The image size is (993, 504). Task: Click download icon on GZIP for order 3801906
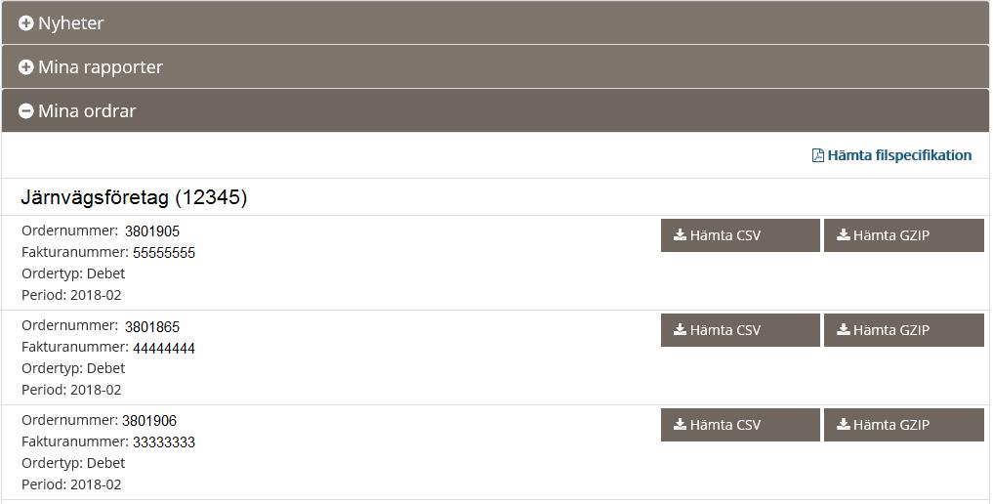point(843,424)
